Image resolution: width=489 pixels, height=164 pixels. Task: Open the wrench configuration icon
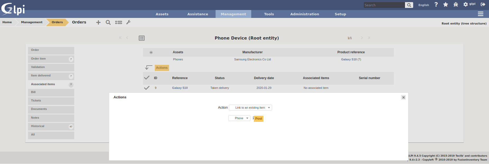(x=128, y=22)
